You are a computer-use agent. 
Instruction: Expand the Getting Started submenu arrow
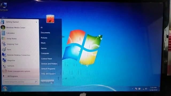(x=36, y=22)
